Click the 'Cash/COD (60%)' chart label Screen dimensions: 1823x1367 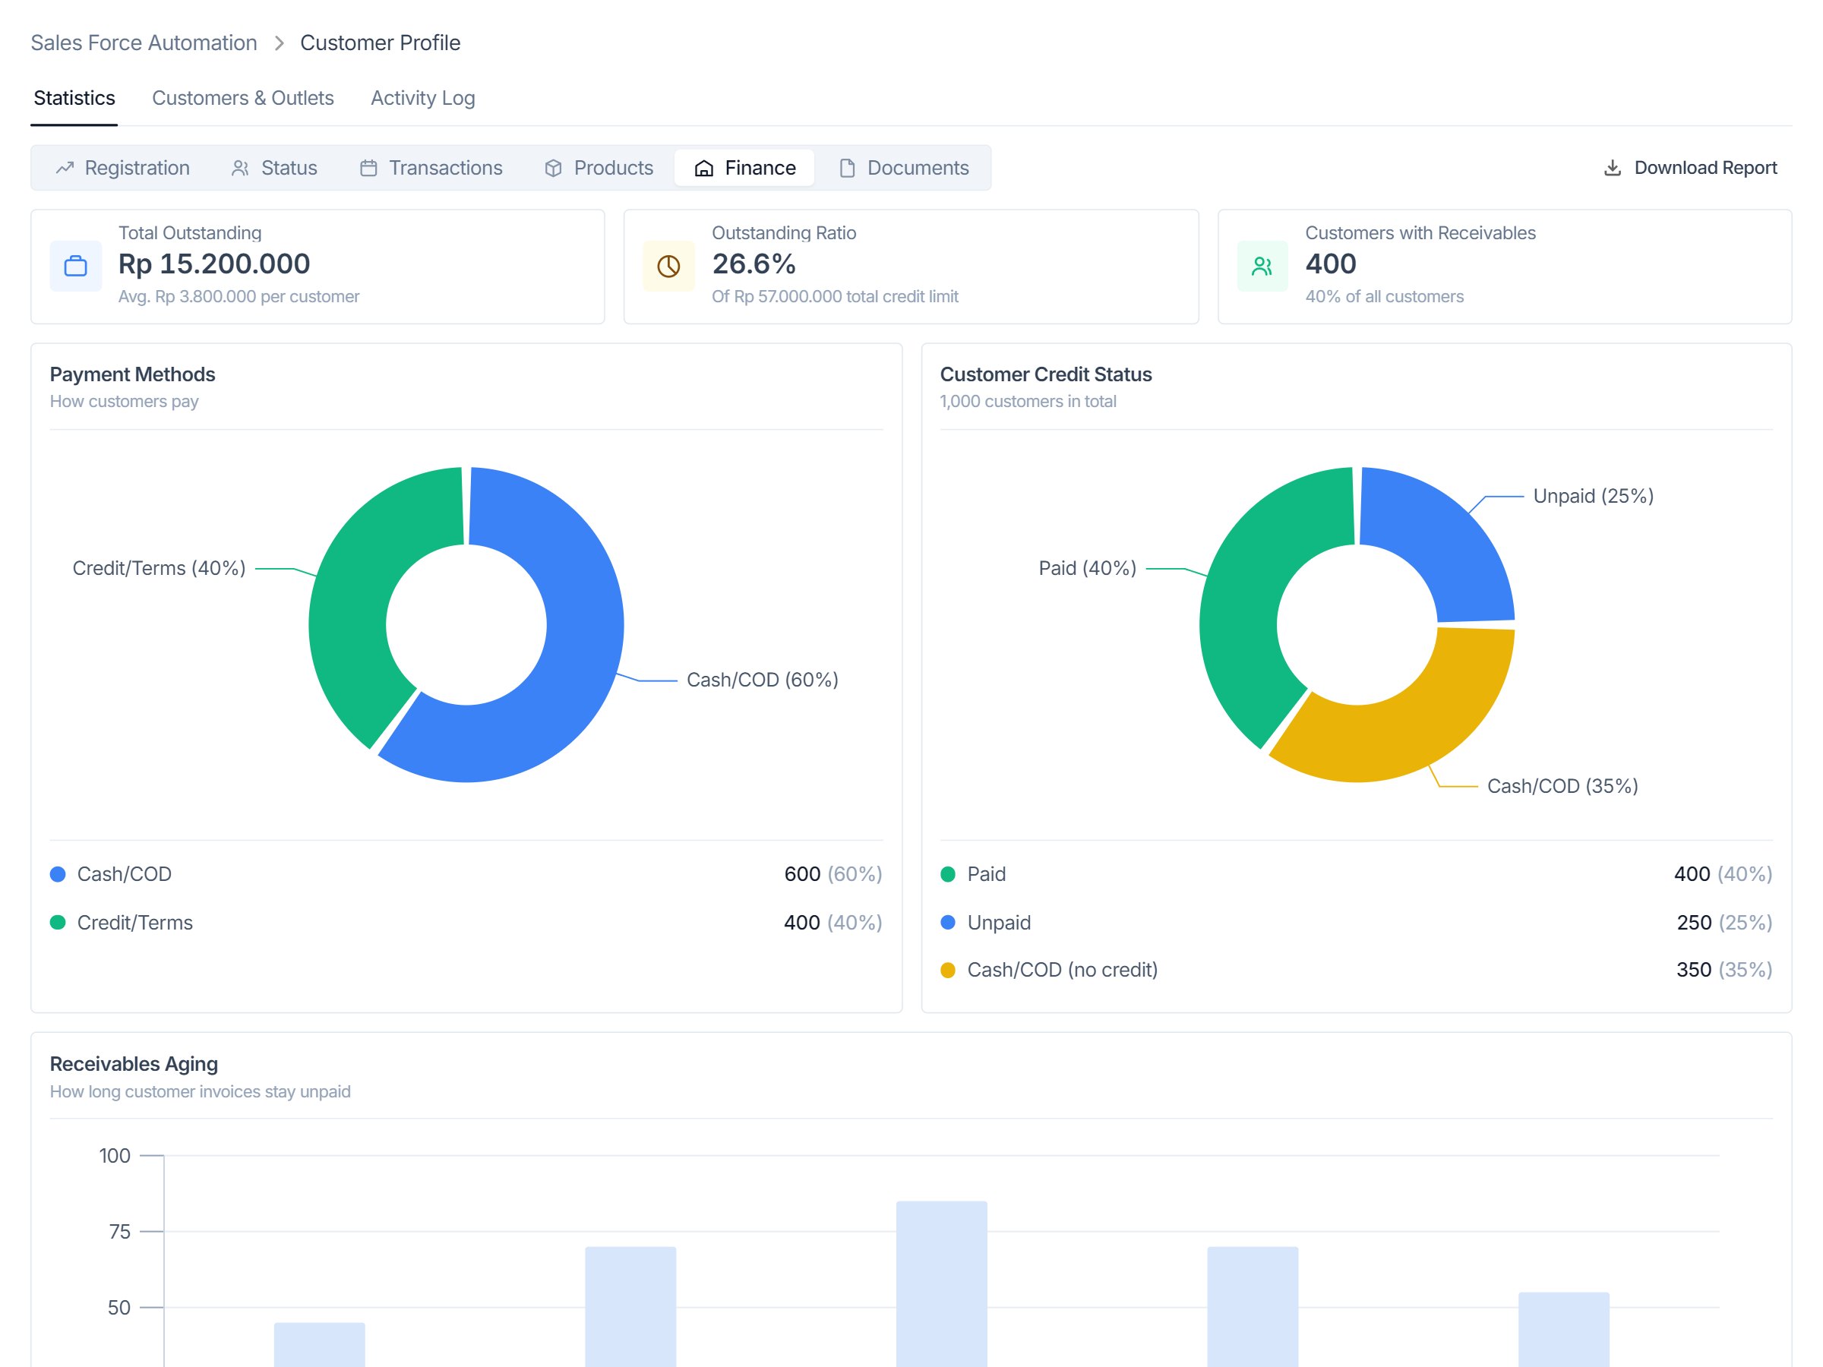click(763, 680)
